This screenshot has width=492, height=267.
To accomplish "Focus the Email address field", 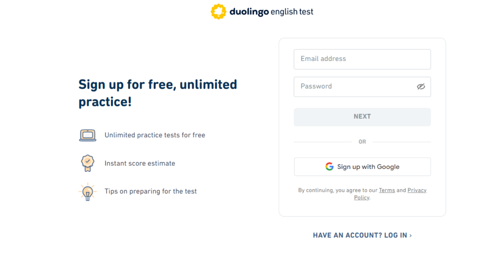I will tap(362, 59).
